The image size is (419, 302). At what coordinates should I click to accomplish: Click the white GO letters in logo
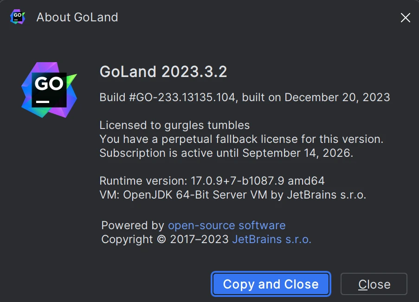coord(49,84)
